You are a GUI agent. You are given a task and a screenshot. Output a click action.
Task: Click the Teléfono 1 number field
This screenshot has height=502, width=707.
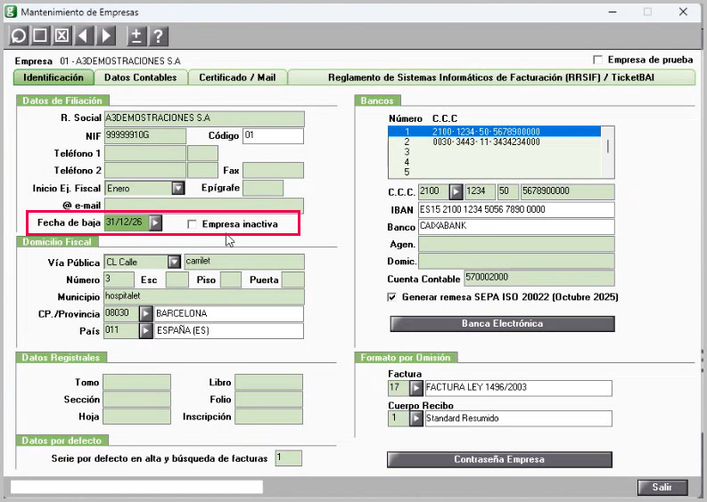(x=145, y=153)
